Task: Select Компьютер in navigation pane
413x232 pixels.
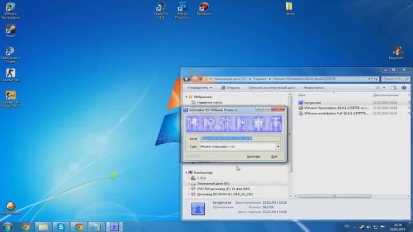Action: [200, 173]
